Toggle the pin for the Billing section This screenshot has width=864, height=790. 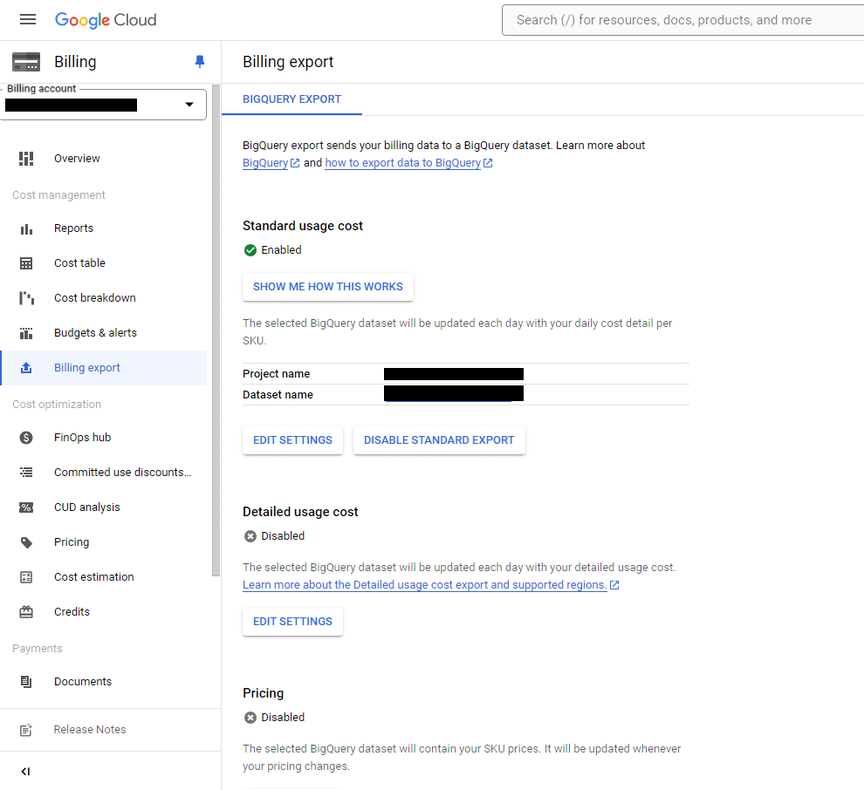click(x=199, y=61)
